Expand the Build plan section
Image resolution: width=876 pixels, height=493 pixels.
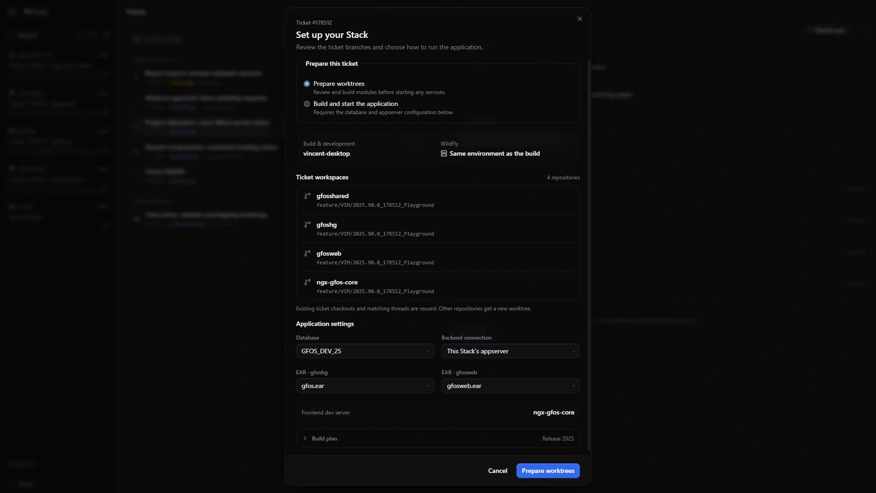click(x=438, y=439)
